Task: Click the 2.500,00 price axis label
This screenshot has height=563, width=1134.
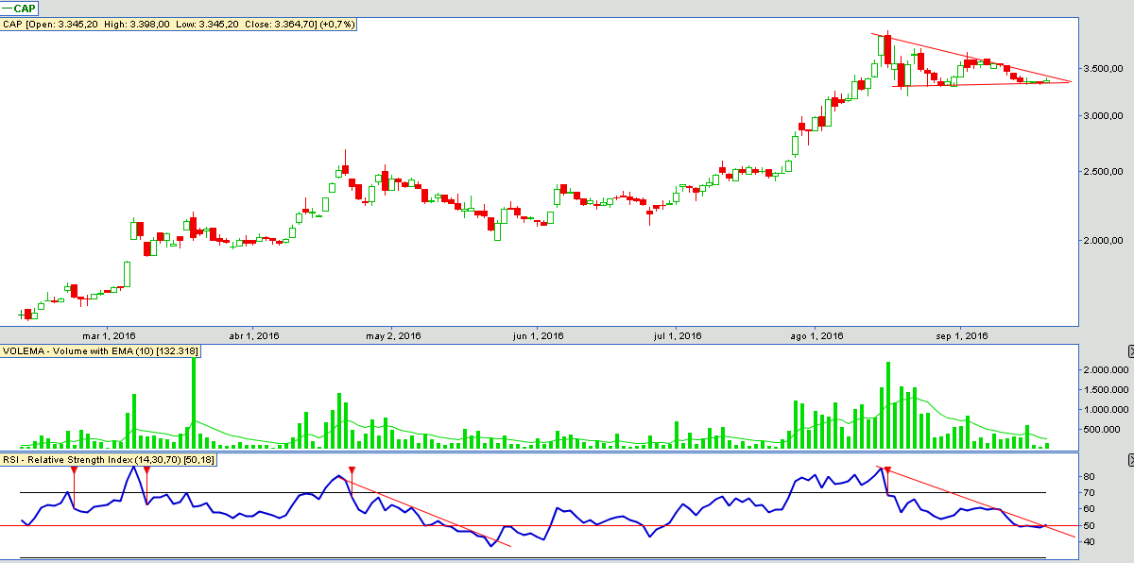Action: click(1105, 172)
